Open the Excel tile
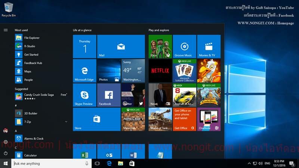This screenshot has width=299, height=168. pos(84,152)
